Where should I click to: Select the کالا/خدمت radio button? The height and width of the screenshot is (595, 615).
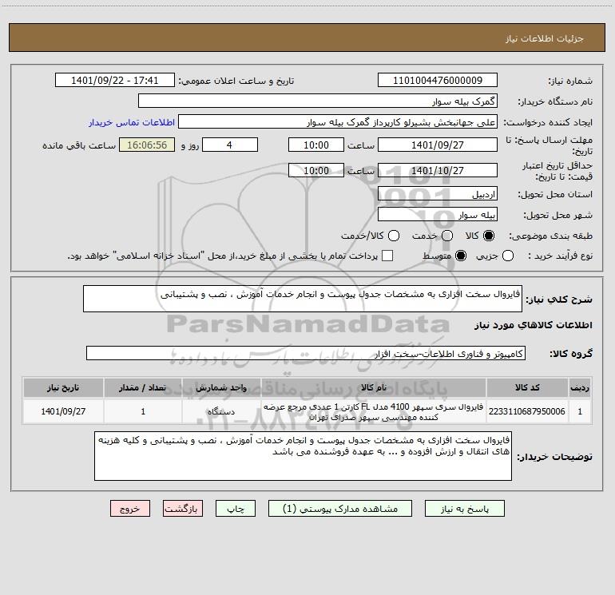[x=394, y=236]
